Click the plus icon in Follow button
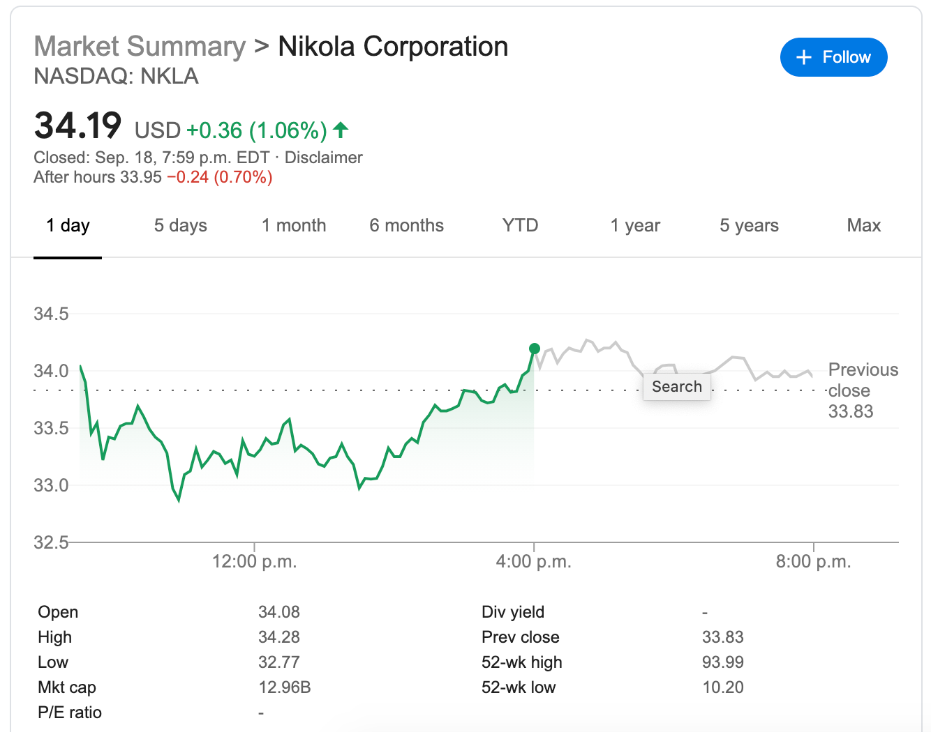The image size is (931, 732). pyautogui.click(x=803, y=57)
